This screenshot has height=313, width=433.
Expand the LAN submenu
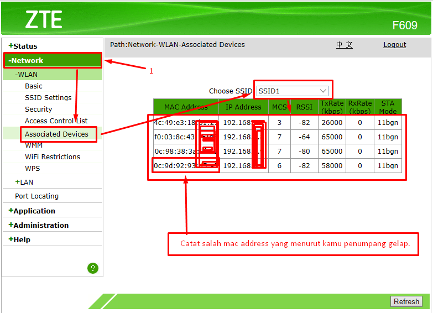point(24,182)
